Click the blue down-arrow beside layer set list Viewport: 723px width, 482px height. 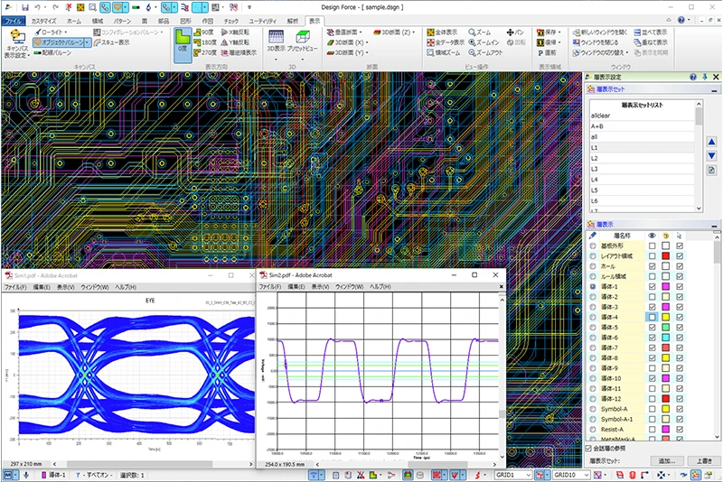point(711,156)
